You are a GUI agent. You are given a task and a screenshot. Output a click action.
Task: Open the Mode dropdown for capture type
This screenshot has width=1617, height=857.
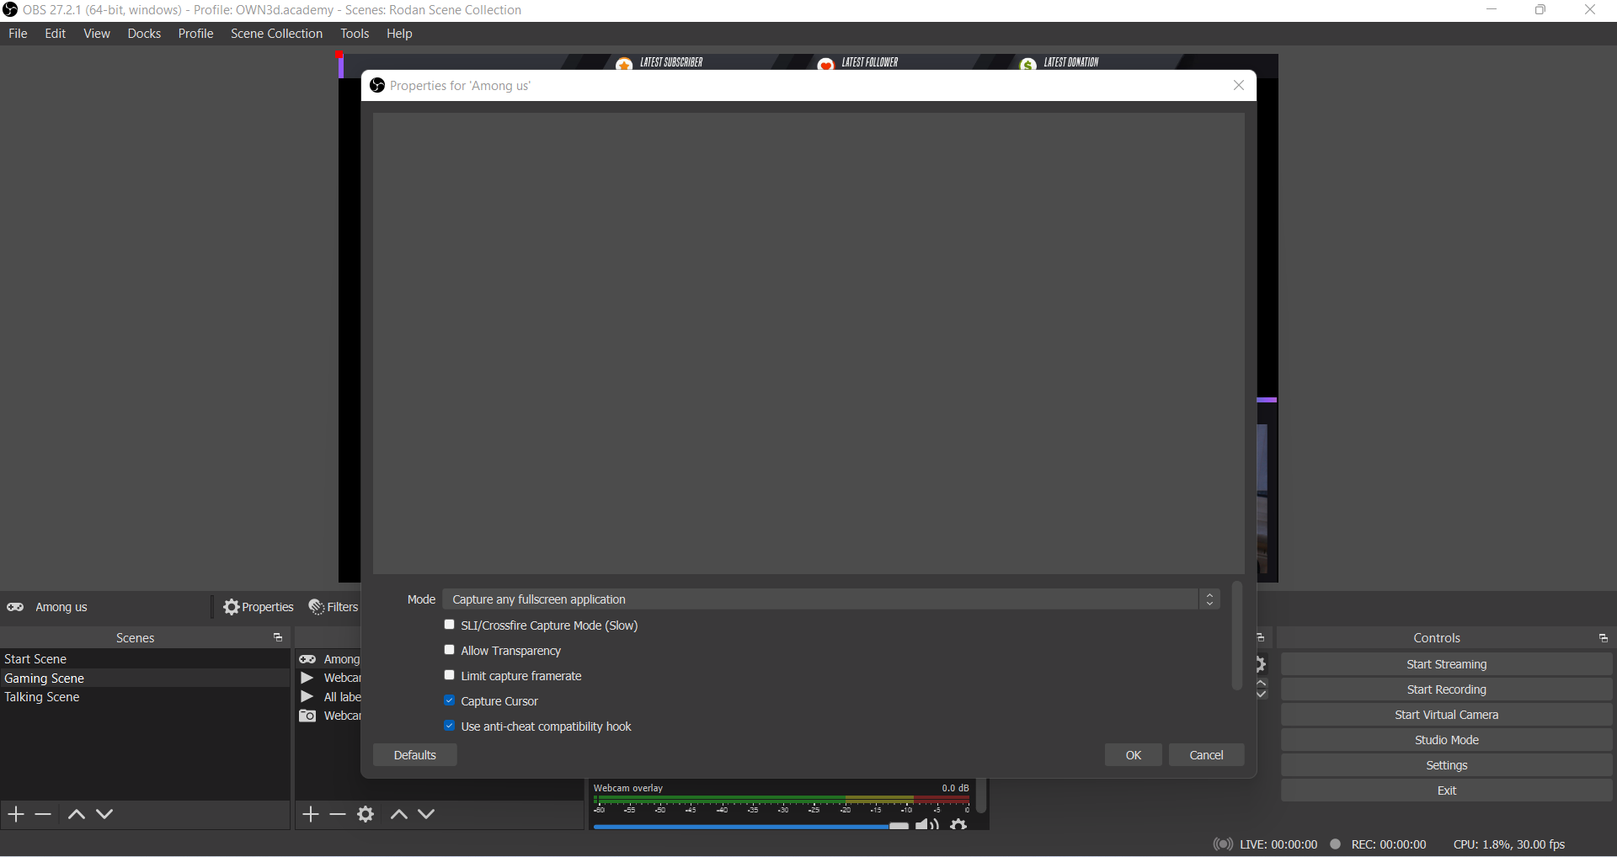pyautogui.click(x=830, y=599)
